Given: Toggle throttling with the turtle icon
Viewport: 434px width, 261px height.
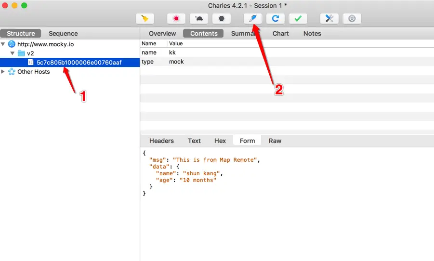Looking at the screenshot, I should (x=199, y=19).
